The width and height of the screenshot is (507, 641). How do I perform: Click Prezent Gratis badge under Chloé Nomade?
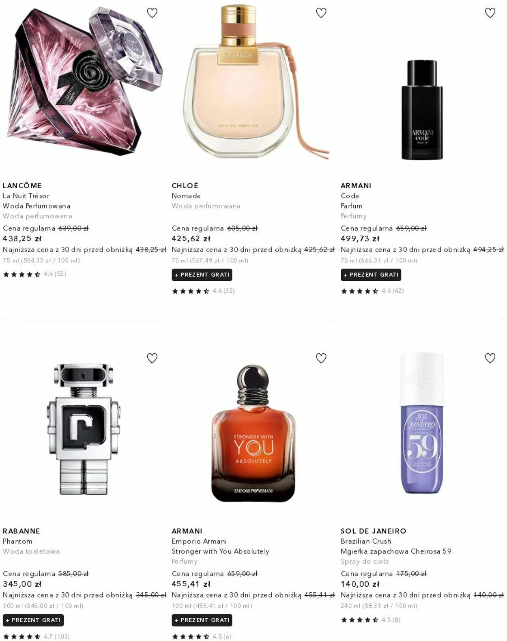coord(202,275)
